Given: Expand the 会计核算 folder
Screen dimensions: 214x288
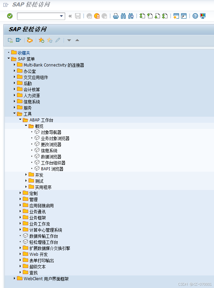Looking at the screenshot, I should (x=15, y=89).
